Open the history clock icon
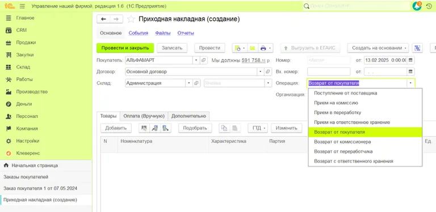The image size is (436, 212). click(429, 6)
